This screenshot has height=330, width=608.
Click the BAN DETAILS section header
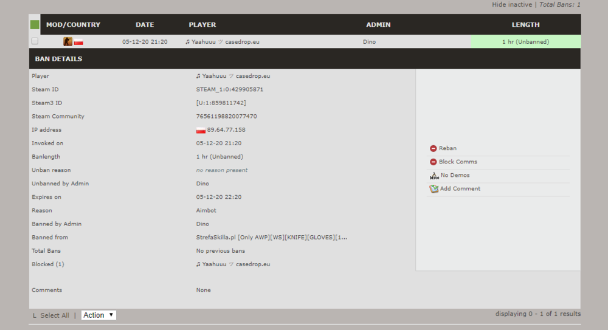click(58, 59)
